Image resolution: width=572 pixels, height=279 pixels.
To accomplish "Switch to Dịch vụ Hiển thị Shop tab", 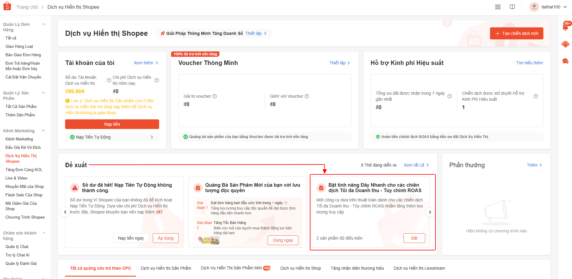I will (x=300, y=268).
